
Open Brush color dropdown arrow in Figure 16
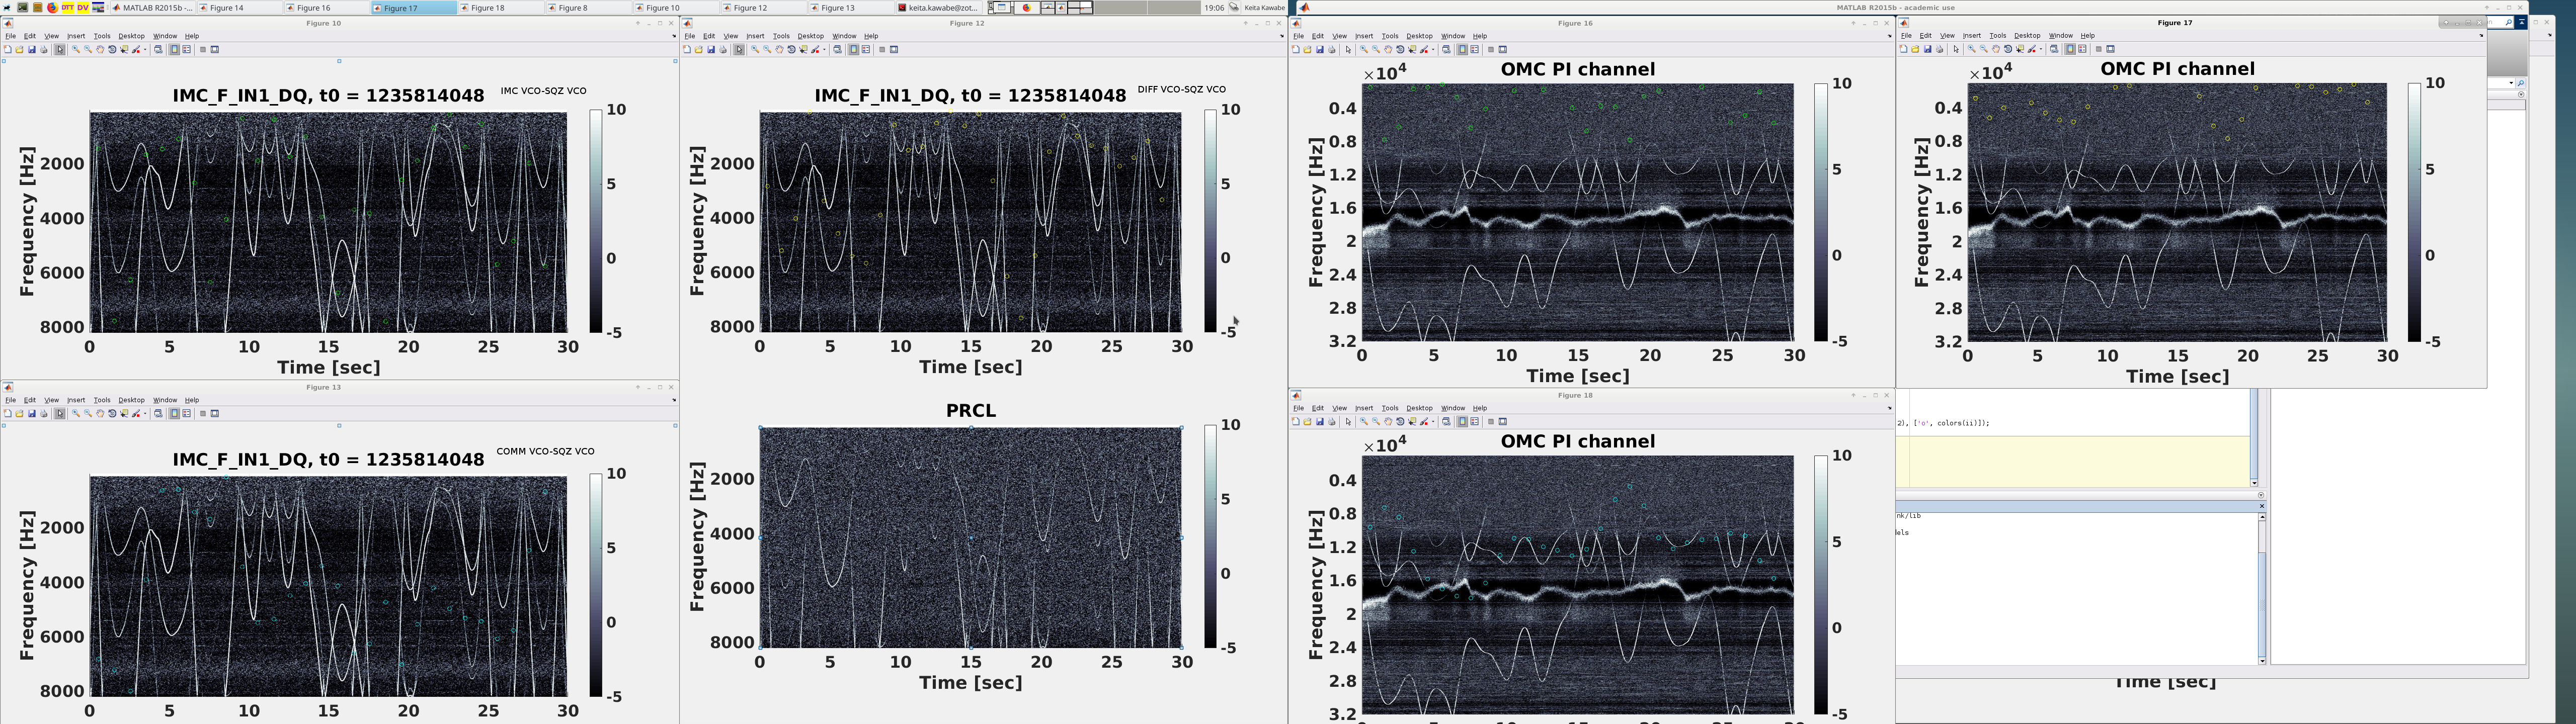click(x=1433, y=49)
